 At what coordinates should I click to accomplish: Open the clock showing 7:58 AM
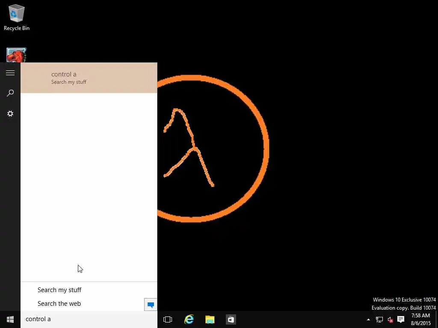pyautogui.click(x=421, y=319)
